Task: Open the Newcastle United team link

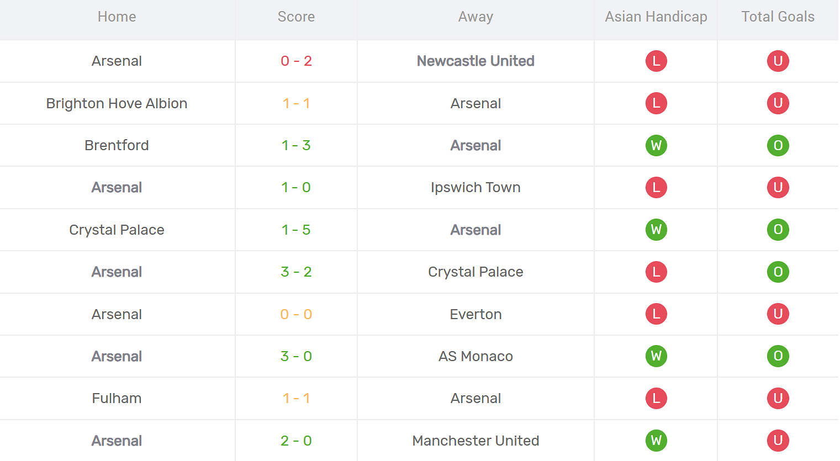Action: (x=476, y=61)
